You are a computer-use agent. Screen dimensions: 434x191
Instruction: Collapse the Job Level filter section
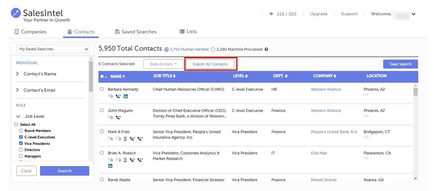18,117
